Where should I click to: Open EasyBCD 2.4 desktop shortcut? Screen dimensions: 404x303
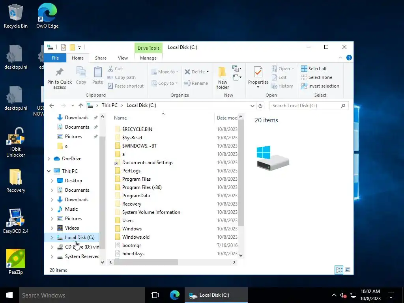(x=16, y=221)
